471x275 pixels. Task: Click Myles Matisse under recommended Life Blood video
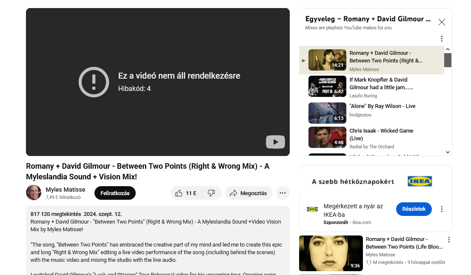point(380,255)
